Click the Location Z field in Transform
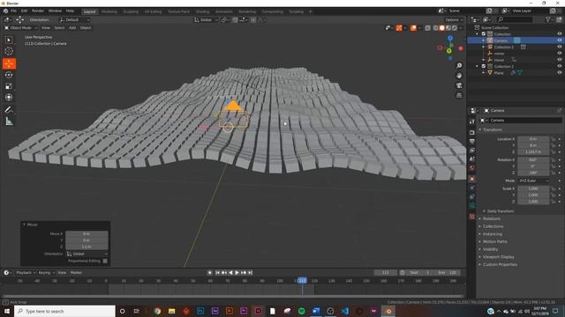This screenshot has height=317, width=565. [x=533, y=152]
